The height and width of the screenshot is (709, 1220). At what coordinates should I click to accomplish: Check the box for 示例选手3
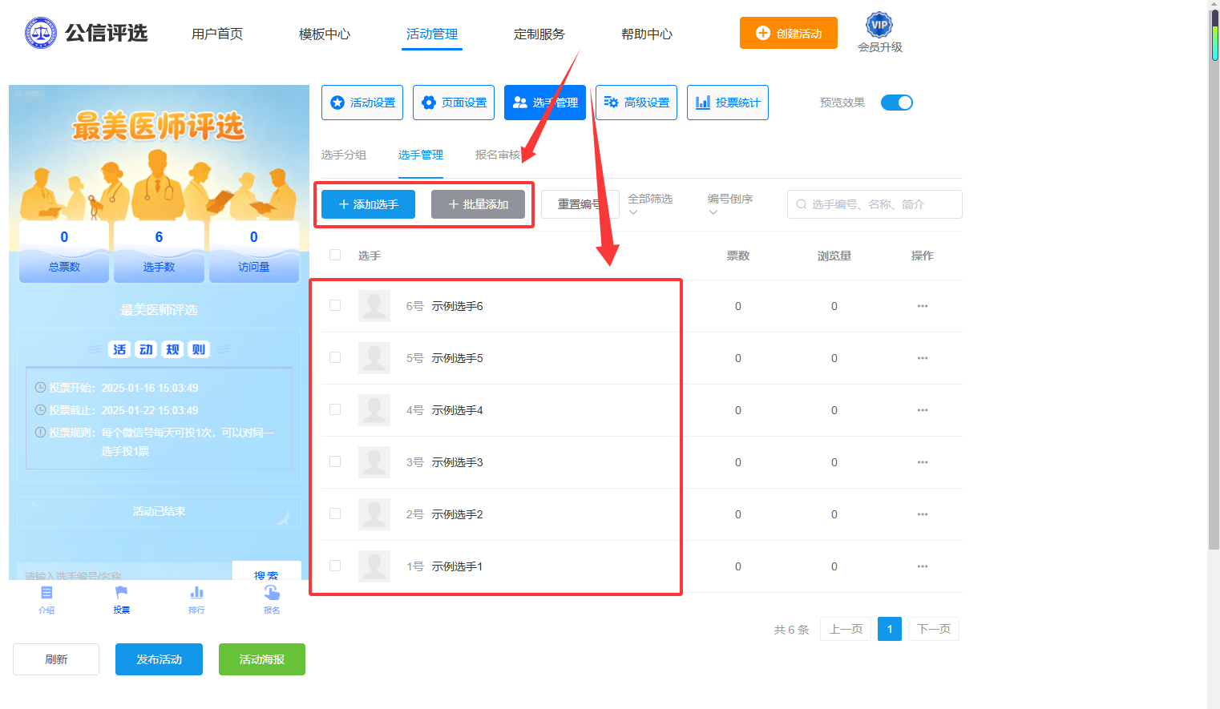(335, 461)
